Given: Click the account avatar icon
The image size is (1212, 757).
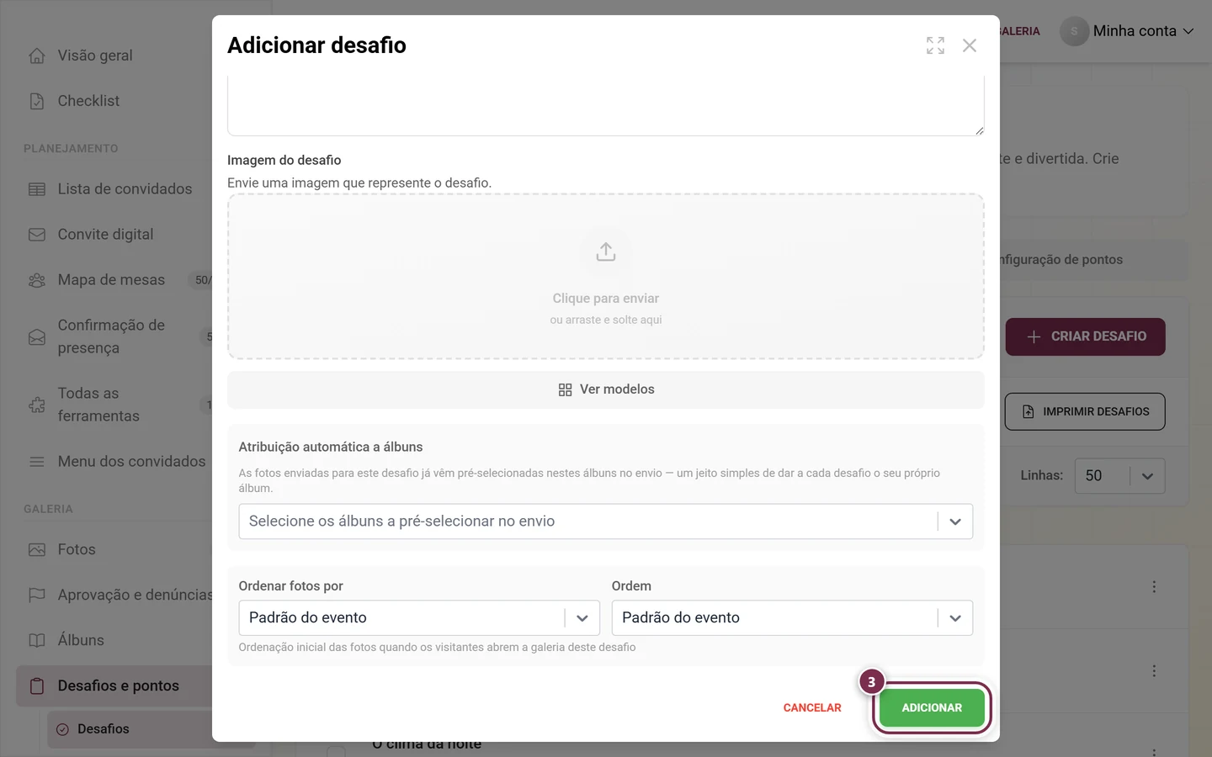Looking at the screenshot, I should [x=1074, y=31].
